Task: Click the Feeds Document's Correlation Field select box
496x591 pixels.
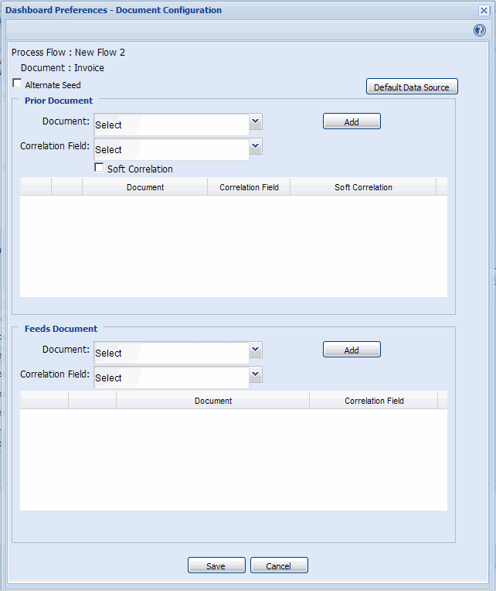Action: click(172, 377)
